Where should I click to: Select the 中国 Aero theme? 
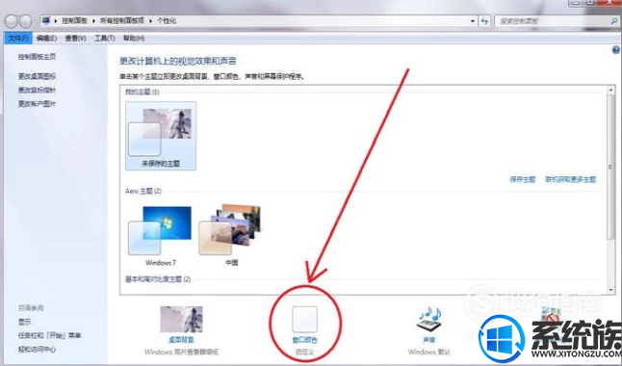click(x=231, y=235)
